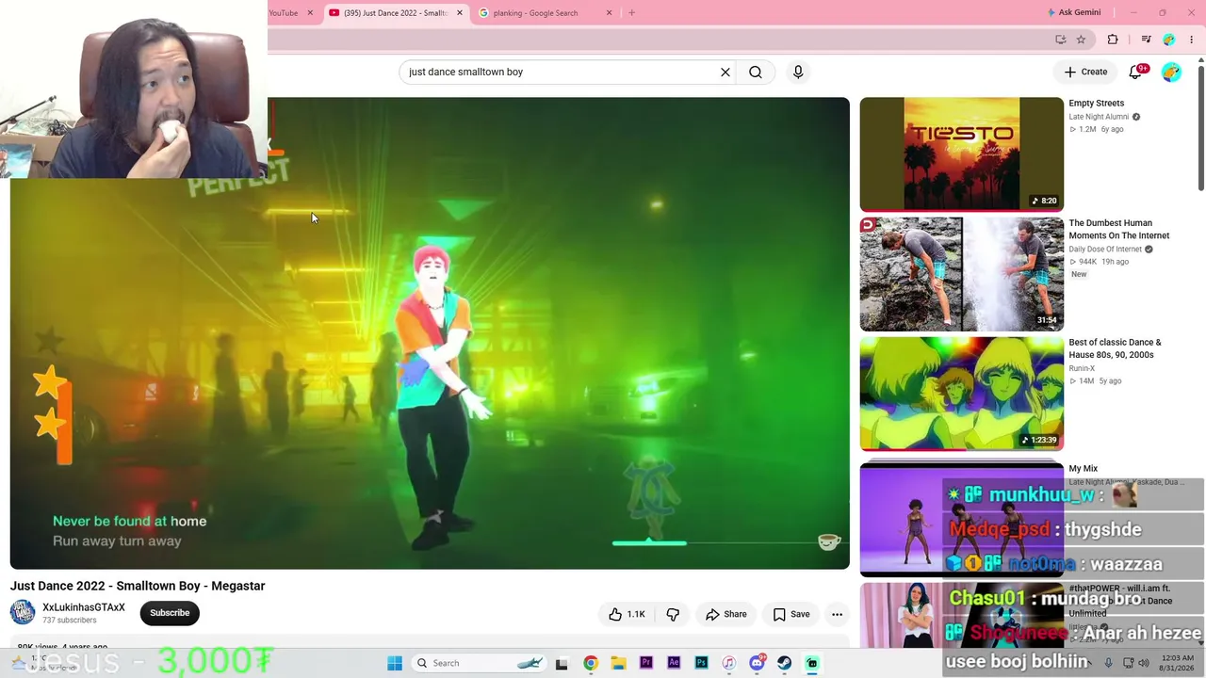This screenshot has width=1206, height=678.
Task: Open Late Night Alumni channel name
Action: [x=1099, y=117]
